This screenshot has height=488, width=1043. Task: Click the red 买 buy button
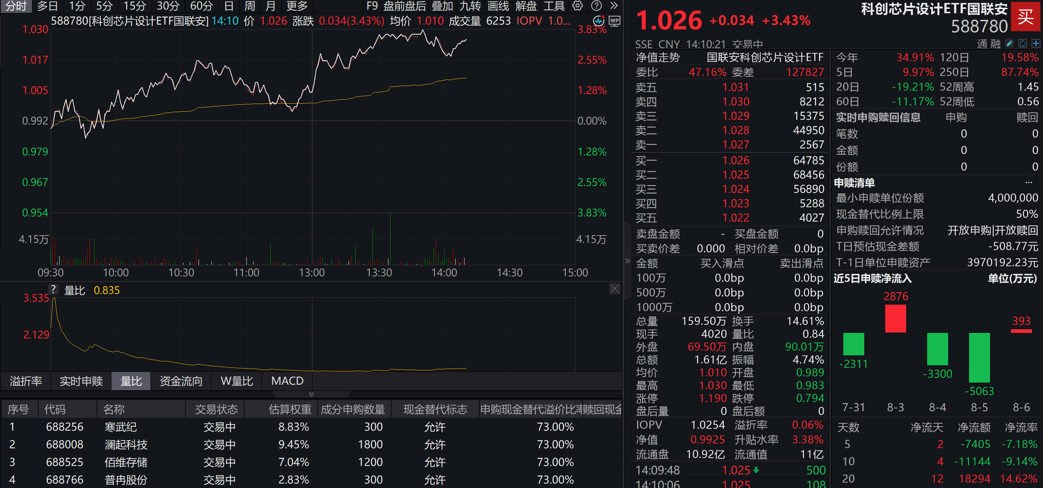(1026, 18)
